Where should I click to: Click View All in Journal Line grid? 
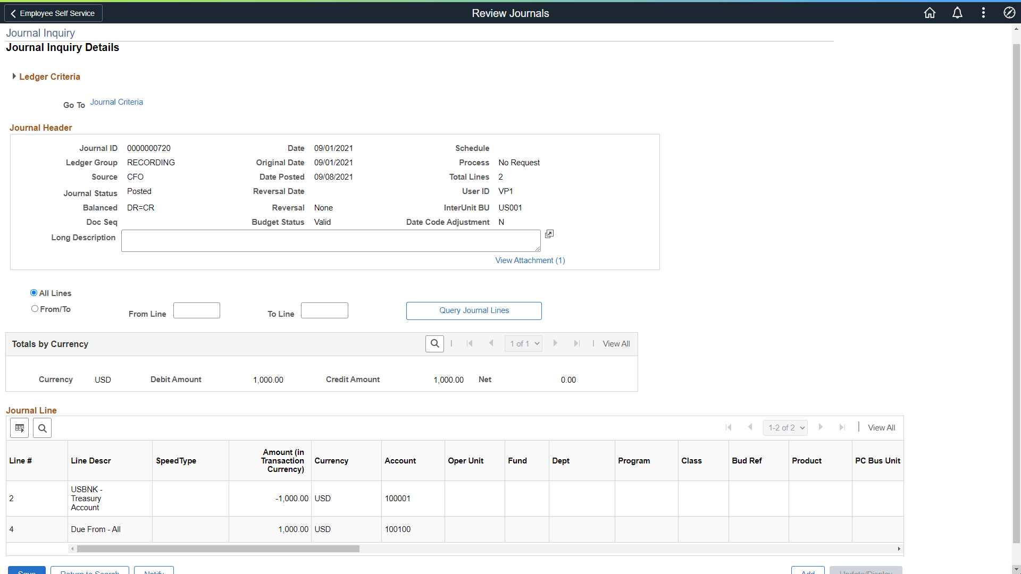[x=881, y=428]
